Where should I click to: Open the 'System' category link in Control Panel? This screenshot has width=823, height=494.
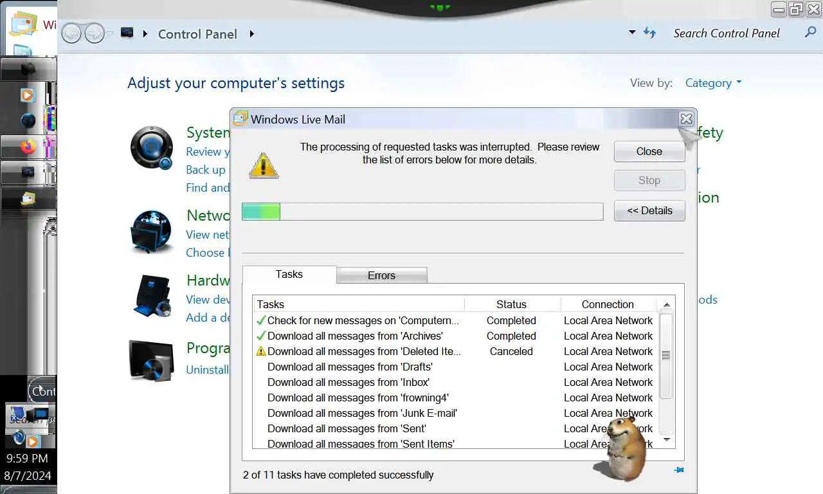coord(208,133)
